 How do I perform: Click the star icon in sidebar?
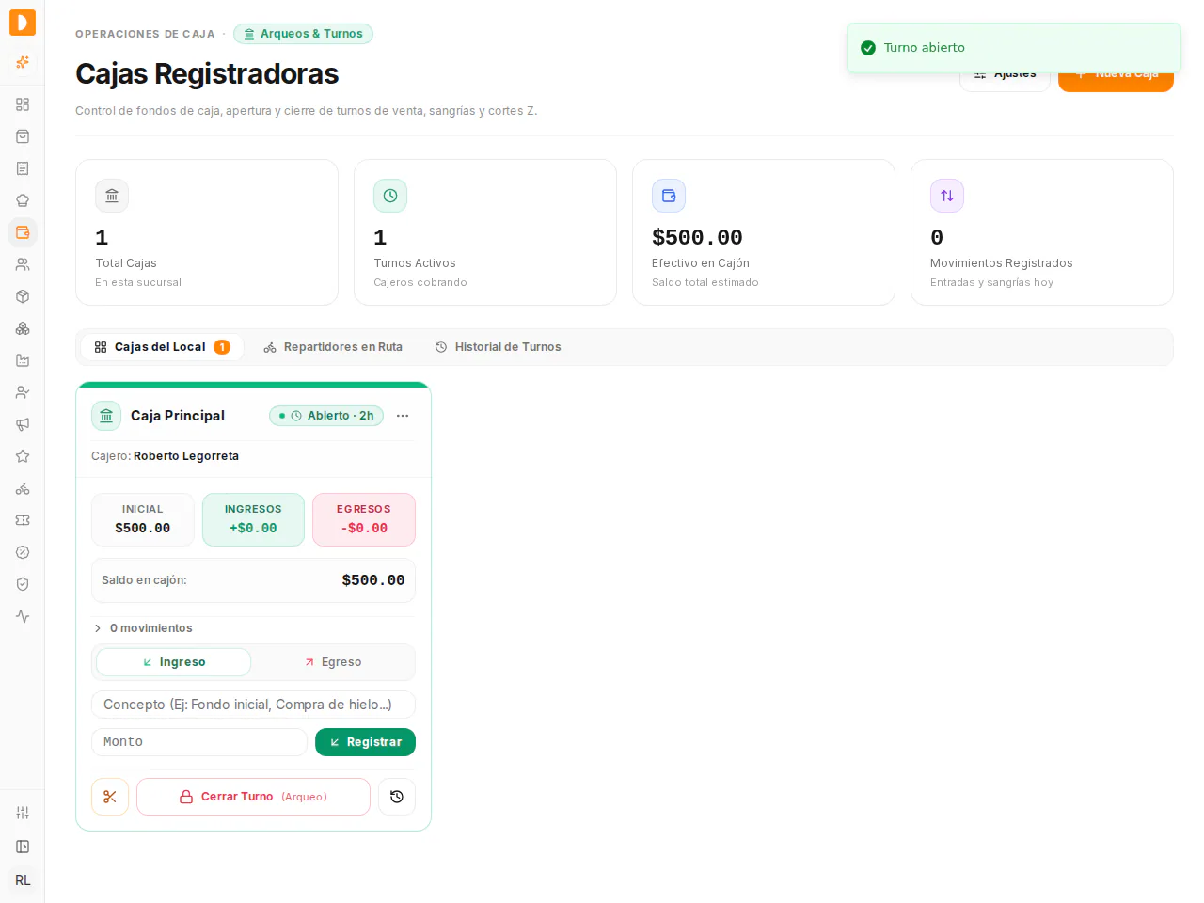pos(23,456)
